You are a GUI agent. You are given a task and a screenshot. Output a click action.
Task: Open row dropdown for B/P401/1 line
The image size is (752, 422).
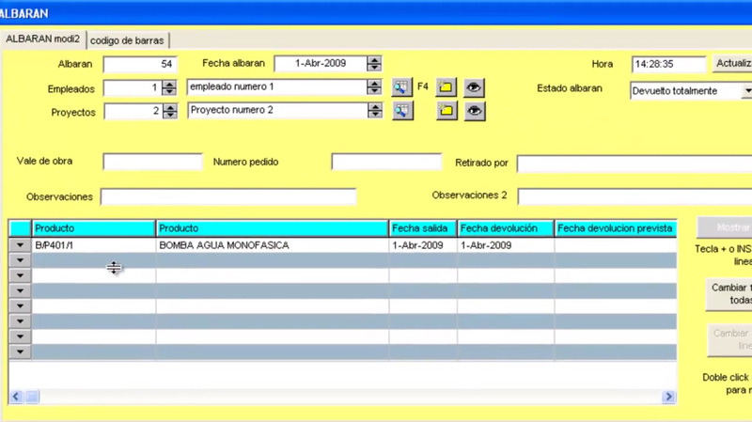[20, 245]
